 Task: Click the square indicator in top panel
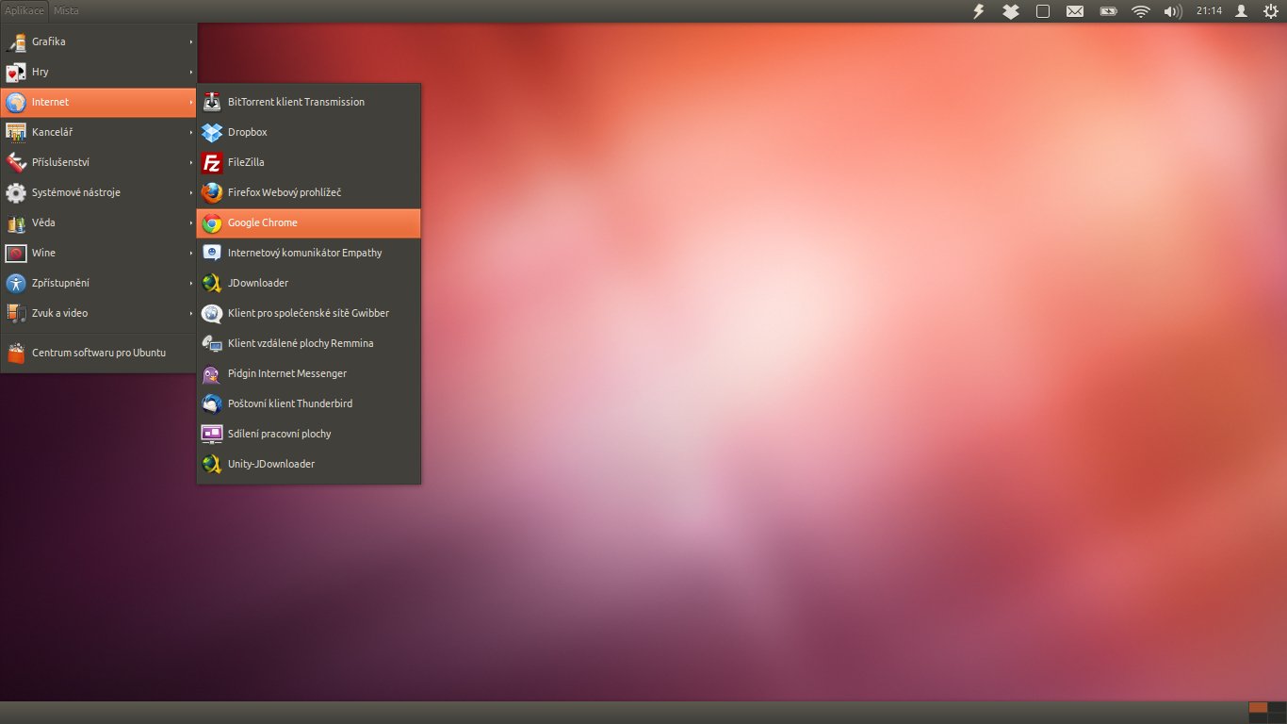(1043, 11)
